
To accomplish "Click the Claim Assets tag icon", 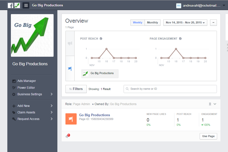I will (x=14, y=112).
